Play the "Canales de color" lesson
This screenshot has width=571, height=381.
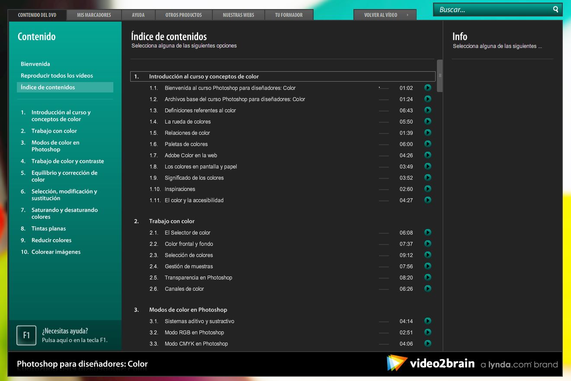coord(427,289)
